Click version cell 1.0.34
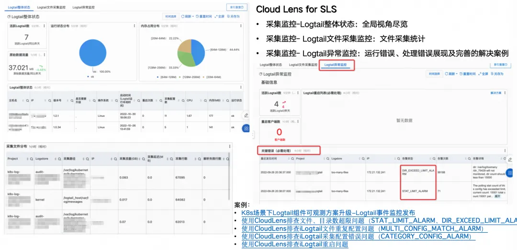 [x=56, y=127]
